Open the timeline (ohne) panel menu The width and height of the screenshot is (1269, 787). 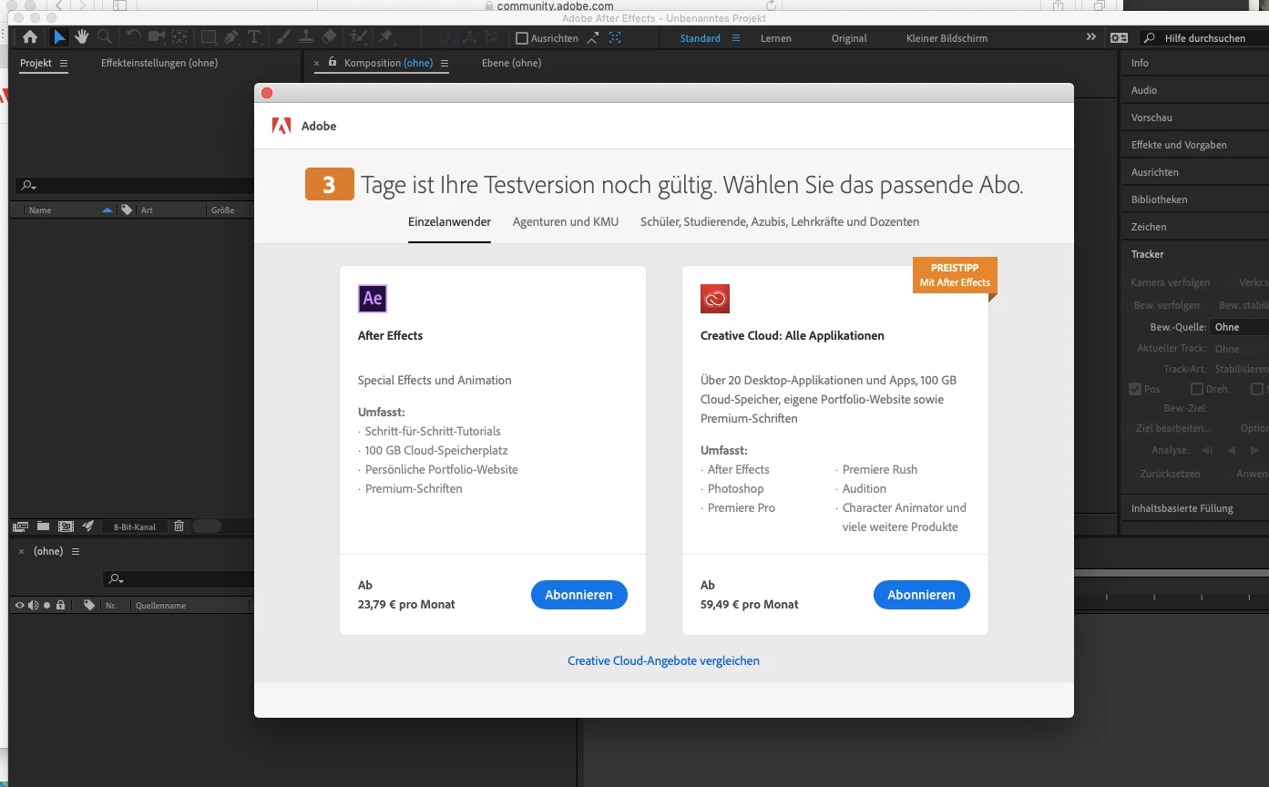76,552
